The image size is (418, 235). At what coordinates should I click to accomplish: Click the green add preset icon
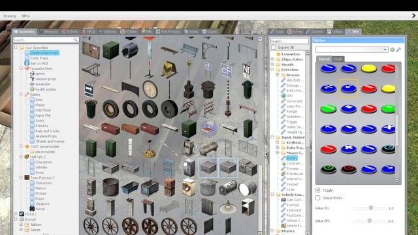pyautogui.click(x=392, y=50)
